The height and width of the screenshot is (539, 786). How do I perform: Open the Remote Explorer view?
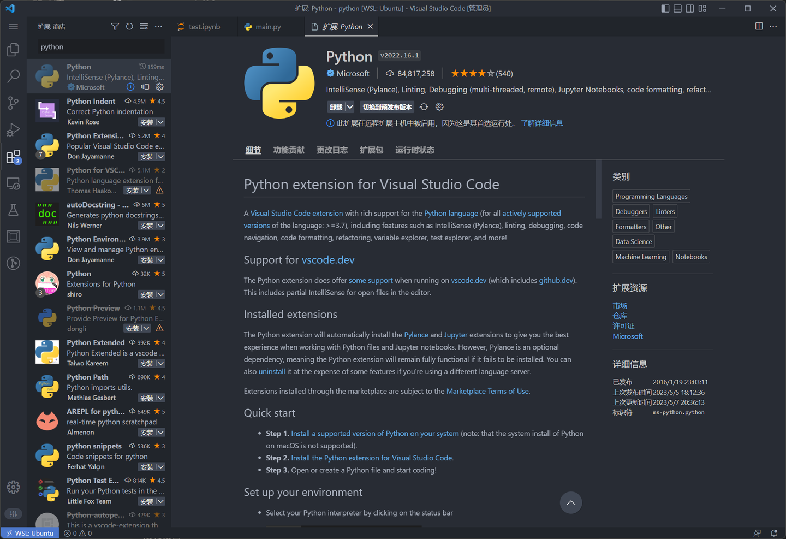coord(13,183)
